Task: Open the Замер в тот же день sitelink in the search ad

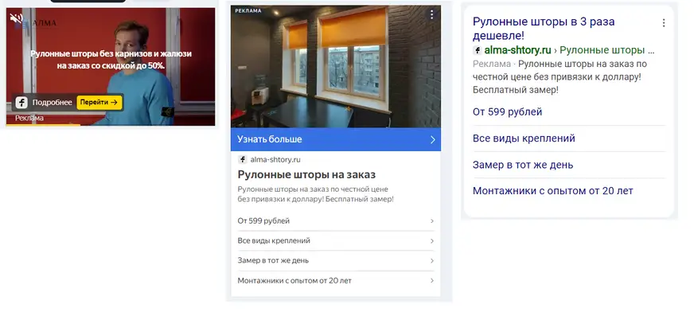Action: [x=523, y=165]
